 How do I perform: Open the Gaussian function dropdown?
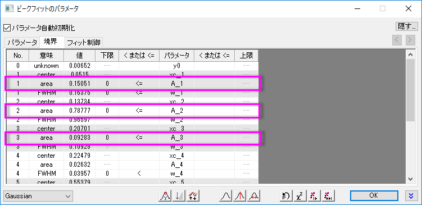(38, 196)
